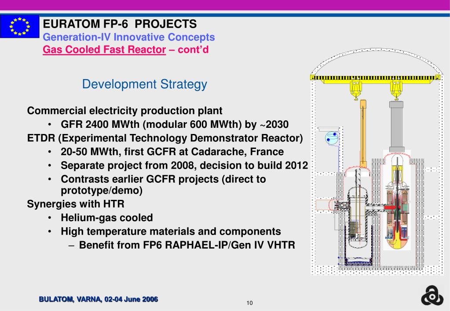Click the 'Development Strategy' title
Screen dimensions: 450x311
click(144, 84)
